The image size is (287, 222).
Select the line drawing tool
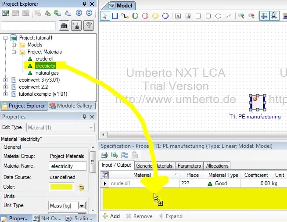[x=228, y=16]
